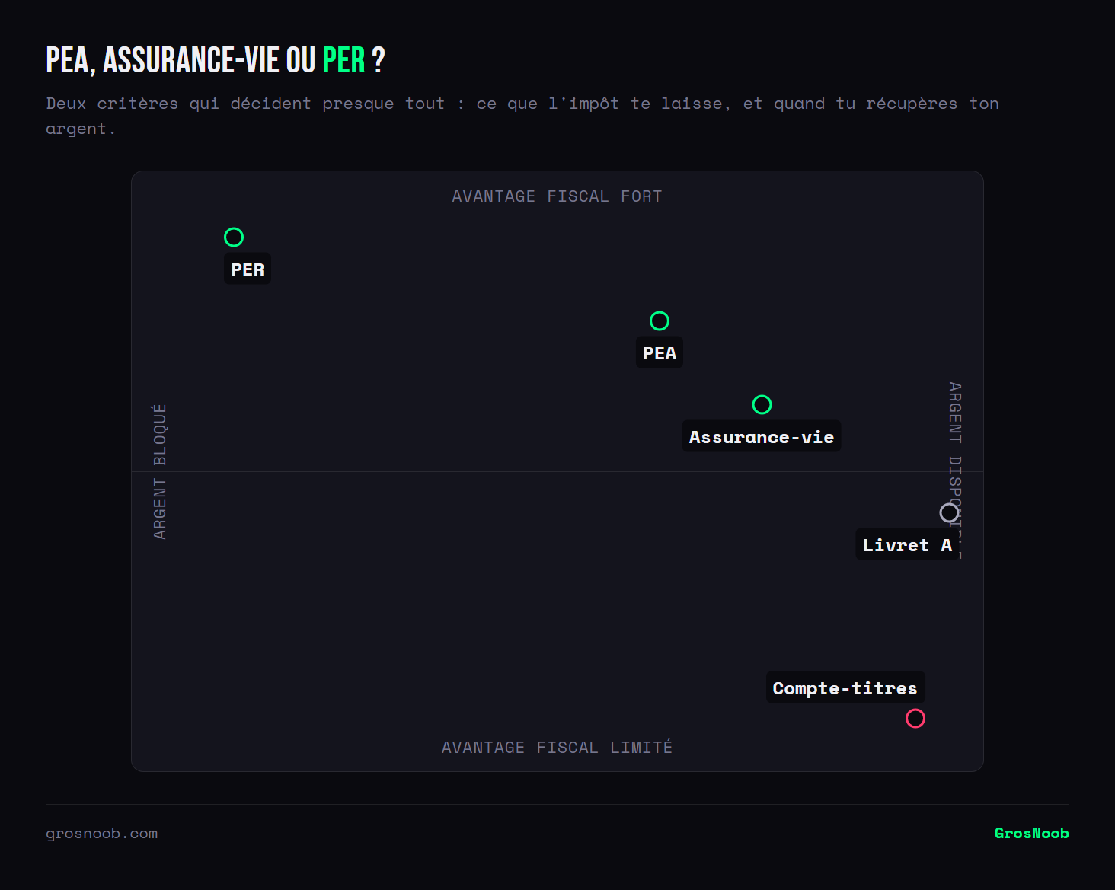Click the PEA data point circle

coord(660,321)
